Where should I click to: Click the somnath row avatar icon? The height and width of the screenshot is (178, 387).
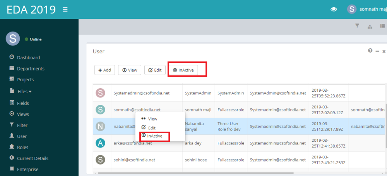click(100, 110)
